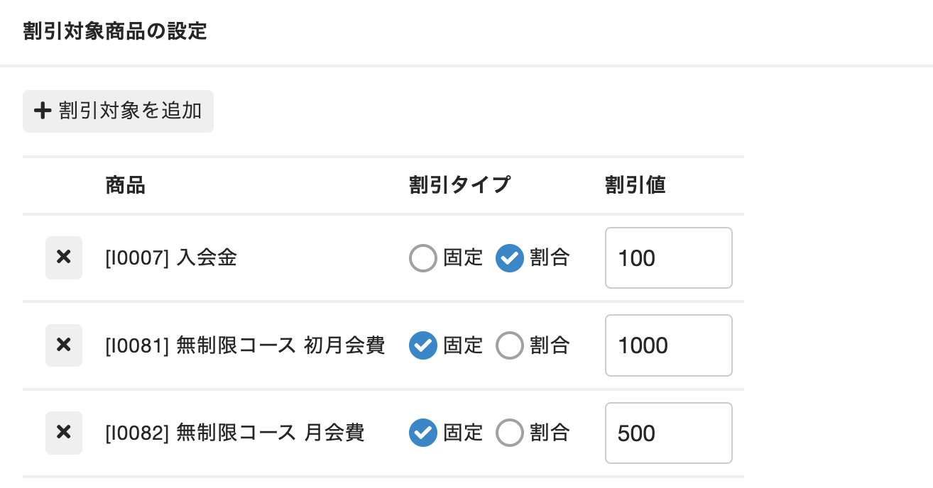Click the [I0007] 入会金 product name
Viewport: 933px width, 488px height.
coord(171,258)
